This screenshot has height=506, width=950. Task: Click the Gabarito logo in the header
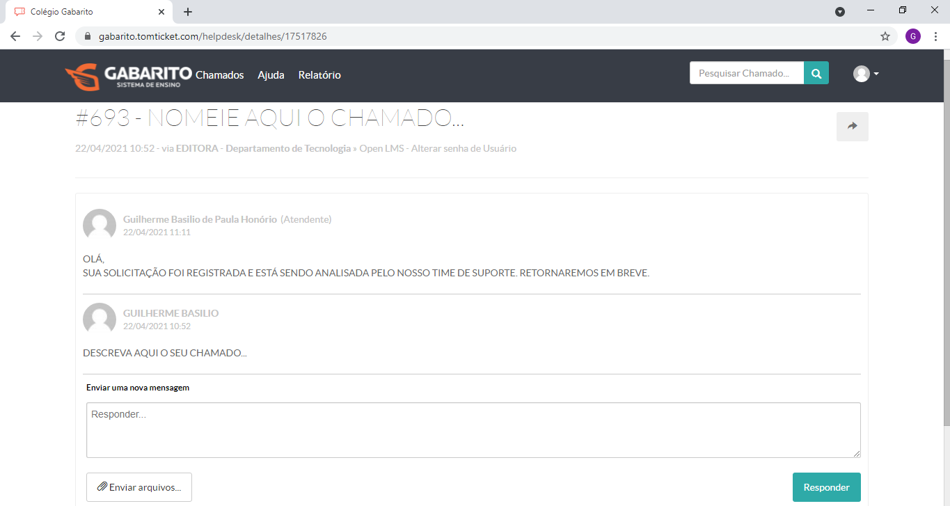(x=128, y=77)
